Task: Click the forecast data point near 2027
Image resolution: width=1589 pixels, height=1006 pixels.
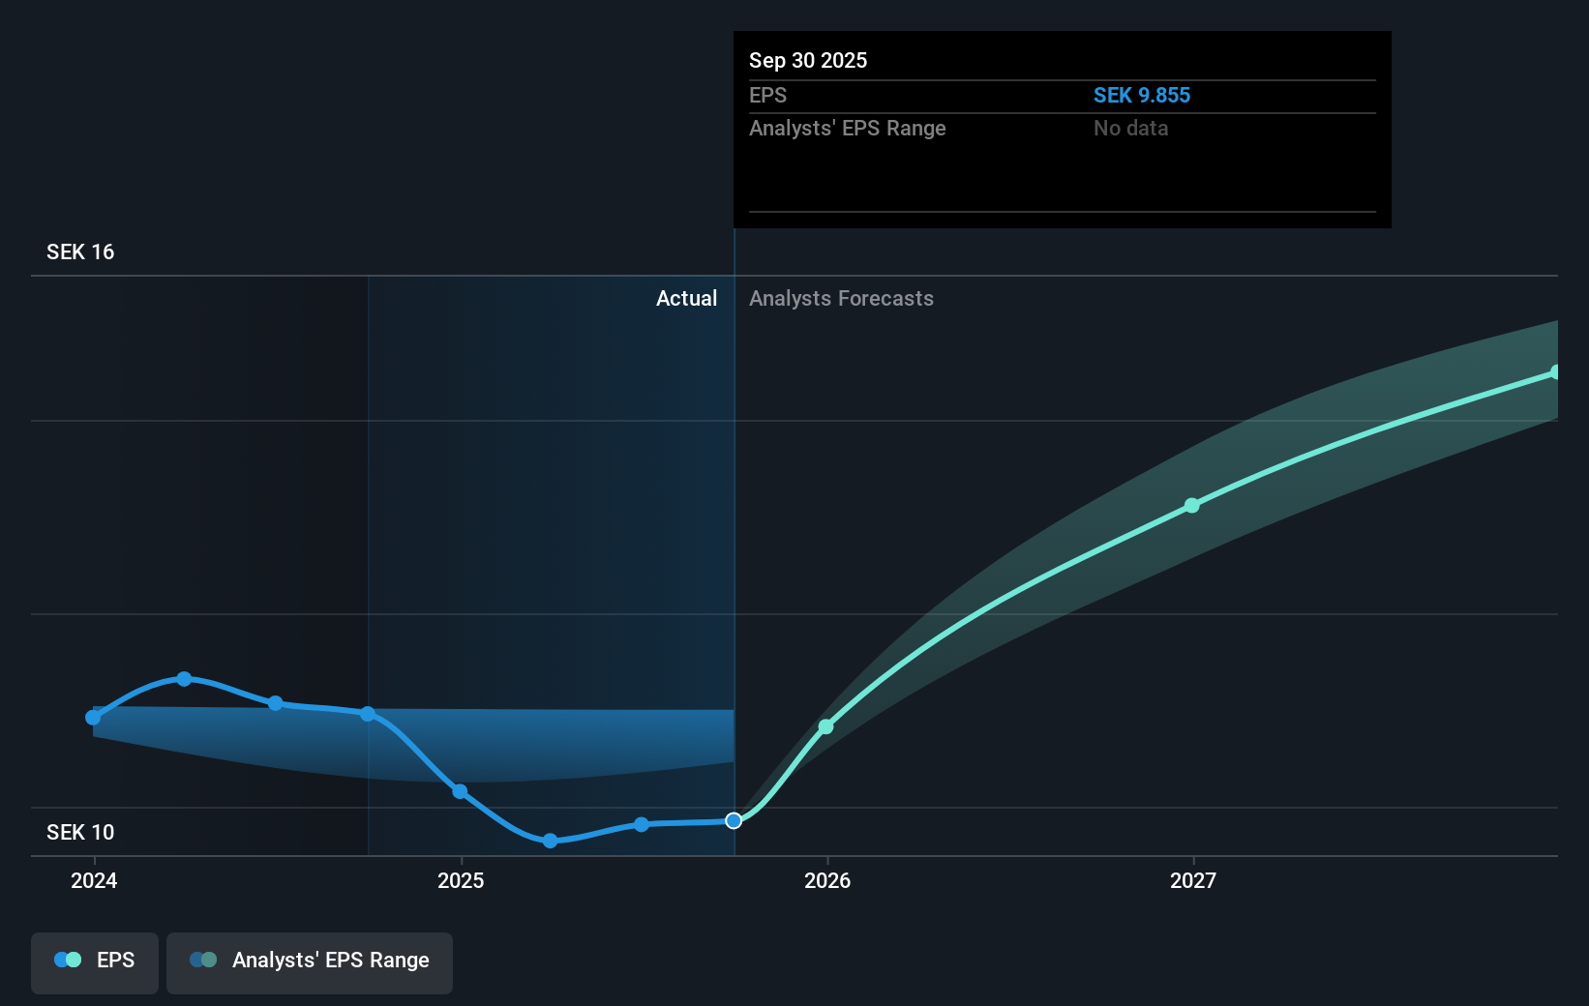Action: coord(1192,505)
